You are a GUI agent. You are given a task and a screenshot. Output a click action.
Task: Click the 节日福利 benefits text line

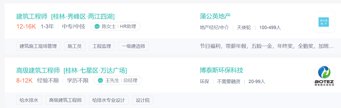267,46
